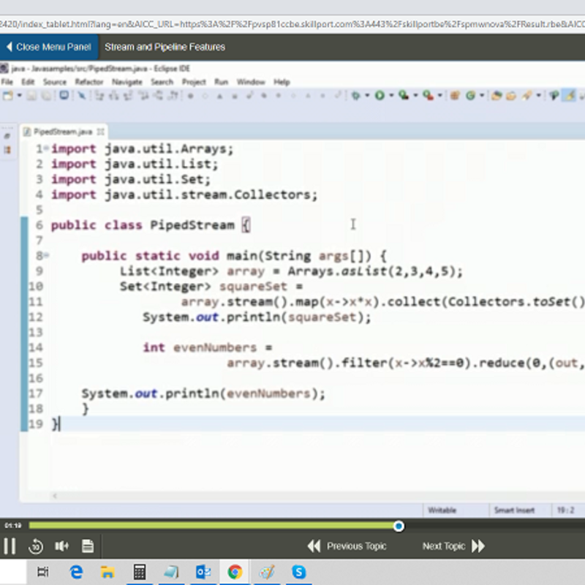Viewport: 585px width, 585px height.
Task: Open Eclipse Navigate menu
Action: [x=127, y=82]
